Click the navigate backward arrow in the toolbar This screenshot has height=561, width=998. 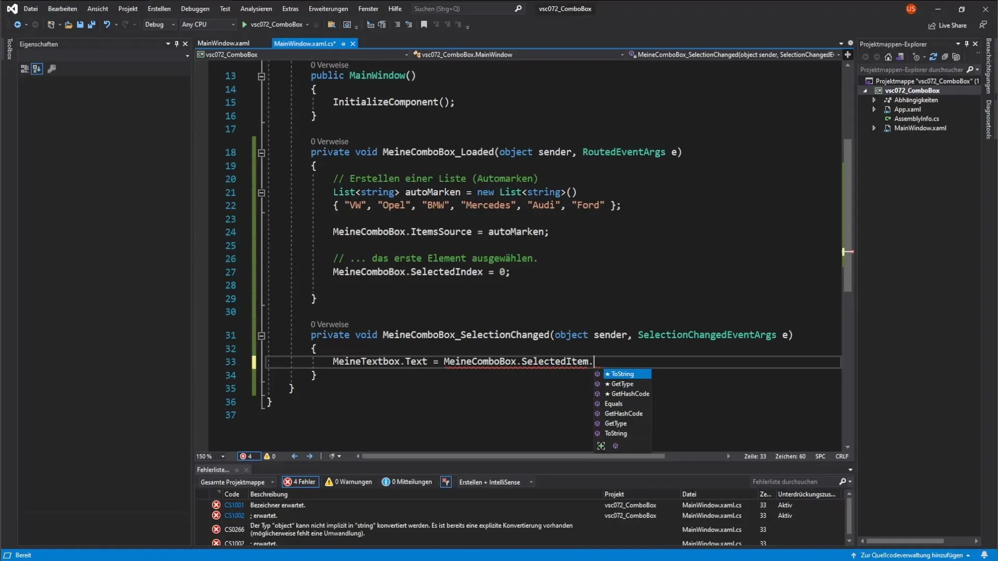pyautogui.click(x=17, y=24)
